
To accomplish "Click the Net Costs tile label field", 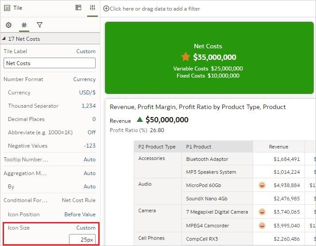I will click(50, 63).
